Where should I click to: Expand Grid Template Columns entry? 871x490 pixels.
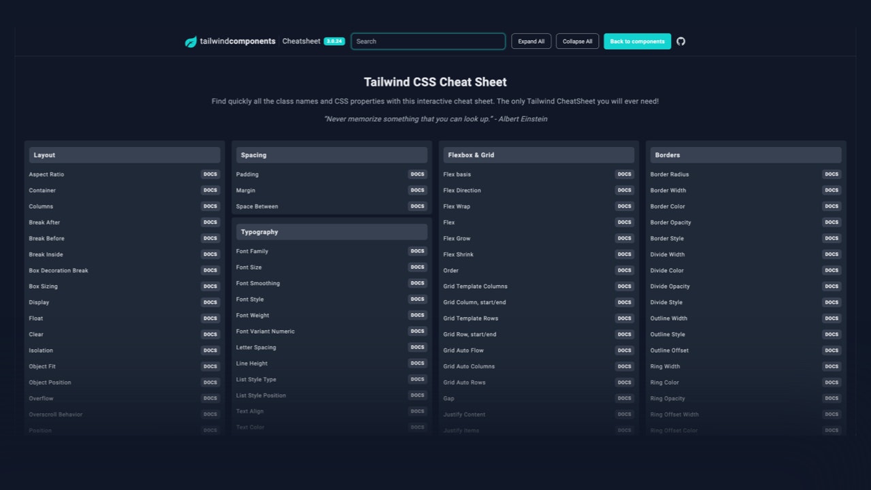(x=538, y=287)
